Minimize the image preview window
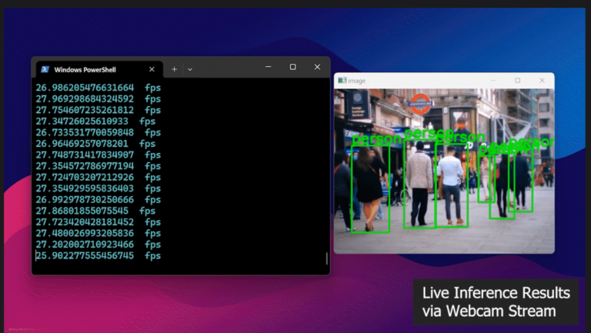Image resolution: width=591 pixels, height=333 pixels. pos(494,81)
